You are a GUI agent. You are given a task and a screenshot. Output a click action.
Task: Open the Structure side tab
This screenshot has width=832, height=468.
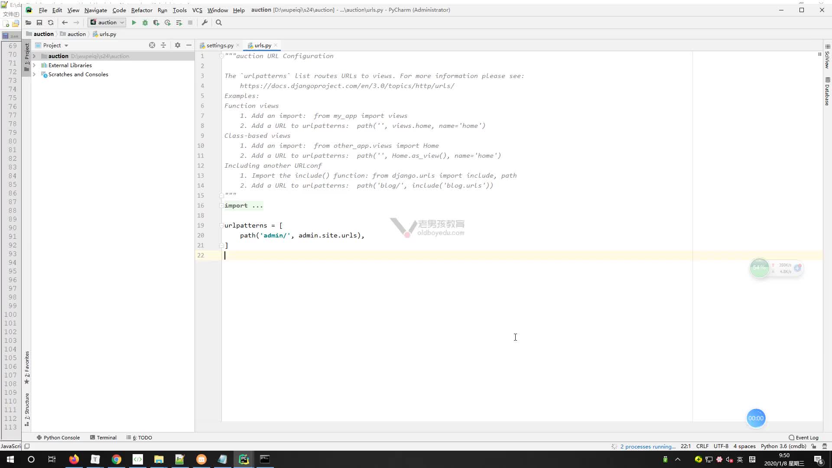pyautogui.click(x=27, y=409)
